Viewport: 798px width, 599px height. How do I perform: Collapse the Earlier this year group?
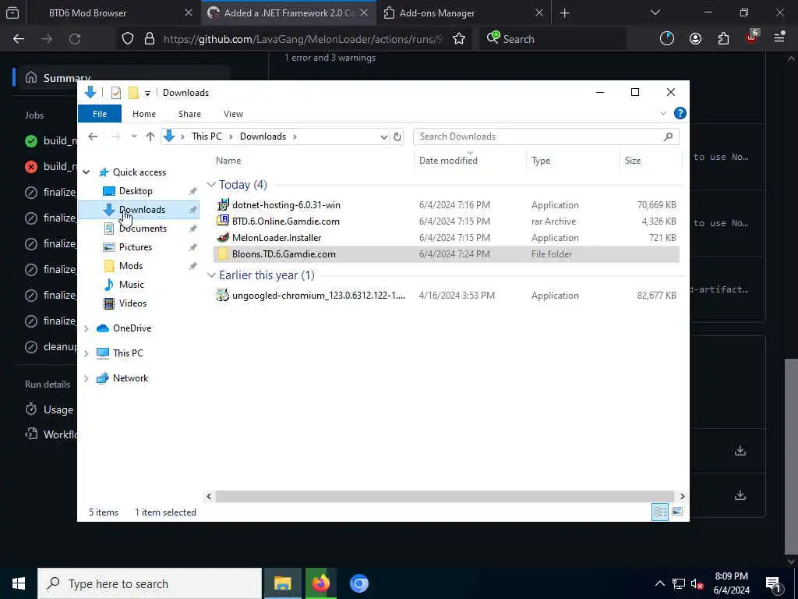pyautogui.click(x=211, y=275)
